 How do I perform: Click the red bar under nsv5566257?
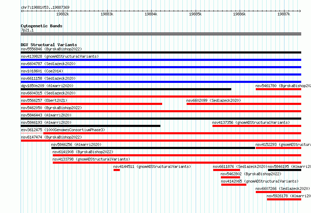click(92, 104)
